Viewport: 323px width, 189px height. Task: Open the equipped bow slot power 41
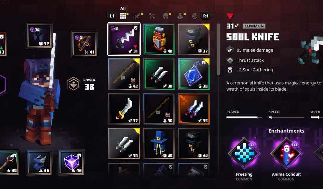click(84, 44)
